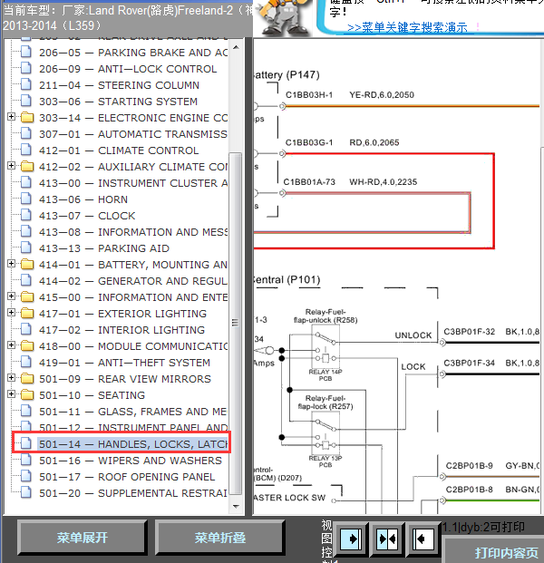Select 413-06 Horn

[x=83, y=199]
